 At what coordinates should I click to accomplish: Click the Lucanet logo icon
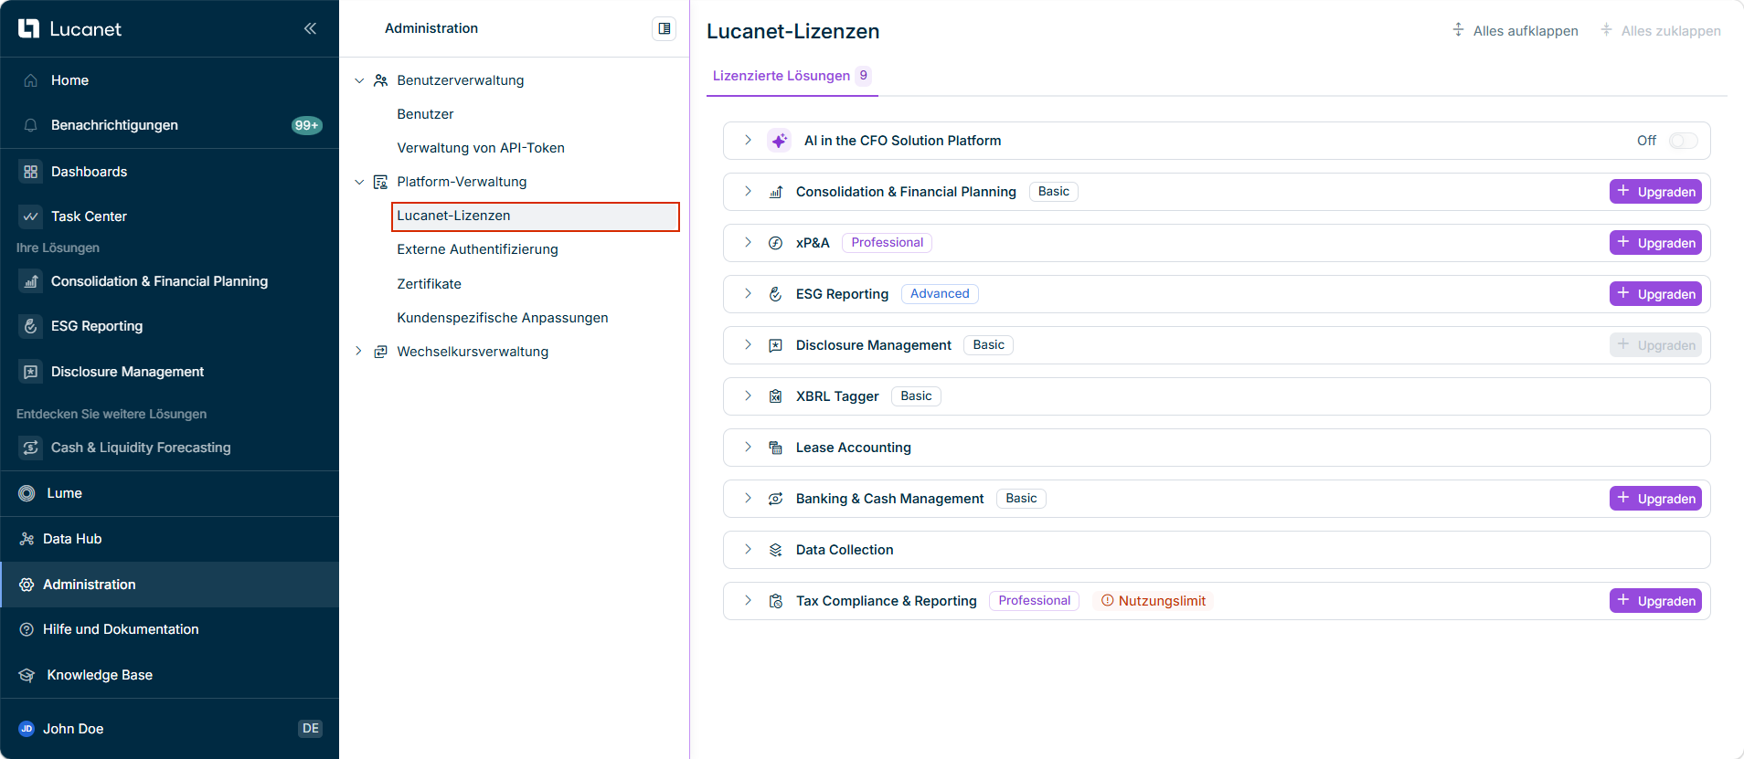(x=28, y=28)
